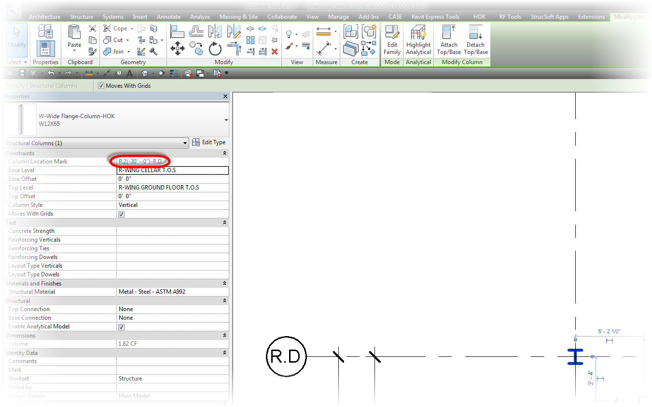
Task: Select the R.D grid bubble
Action: (x=286, y=357)
